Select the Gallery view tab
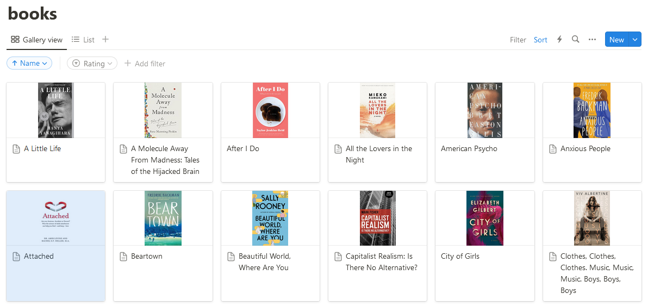This screenshot has height=306, width=654. pos(36,40)
